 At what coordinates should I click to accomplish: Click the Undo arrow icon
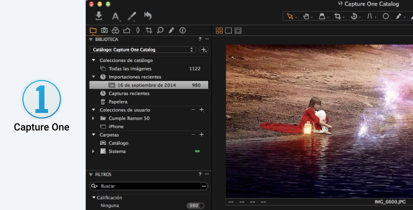click(148, 16)
